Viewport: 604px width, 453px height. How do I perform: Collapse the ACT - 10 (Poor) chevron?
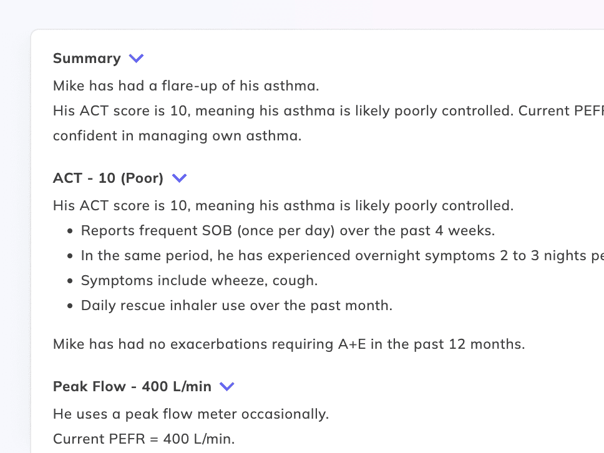pyautogui.click(x=179, y=178)
